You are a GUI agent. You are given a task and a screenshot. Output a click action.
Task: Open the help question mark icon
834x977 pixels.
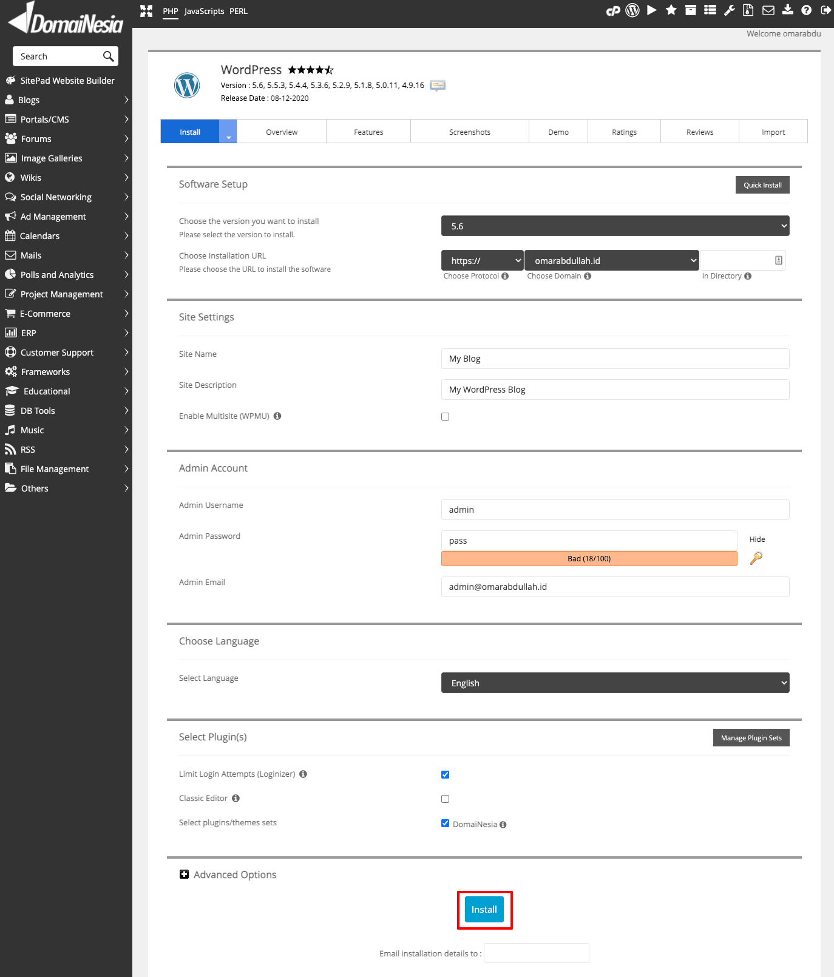point(807,10)
